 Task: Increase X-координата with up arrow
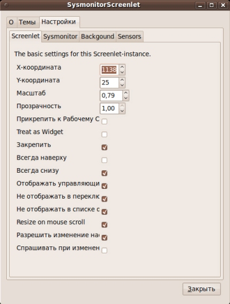(x=122, y=67)
